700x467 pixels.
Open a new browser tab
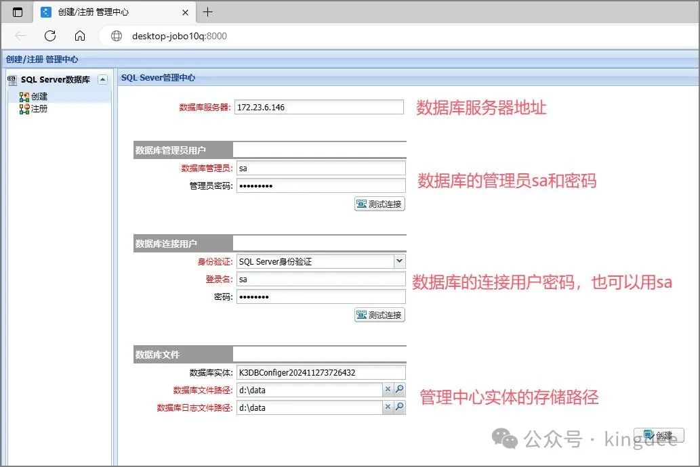(207, 12)
